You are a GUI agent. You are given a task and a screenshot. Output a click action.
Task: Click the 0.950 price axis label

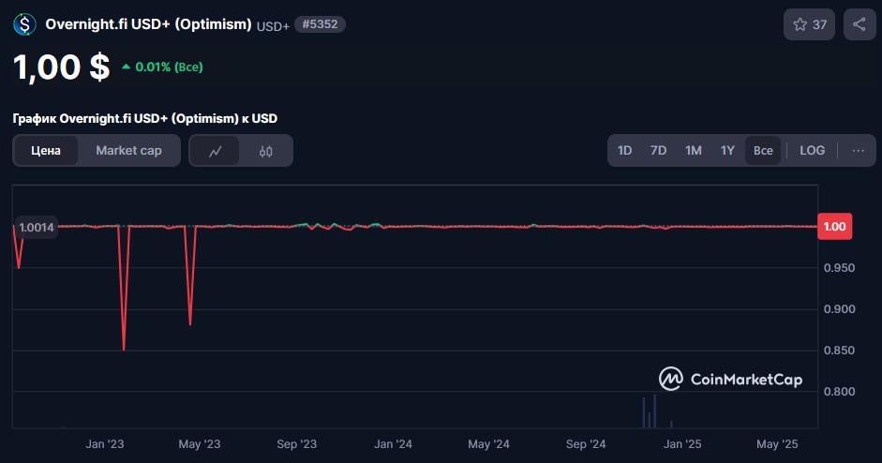pos(839,268)
